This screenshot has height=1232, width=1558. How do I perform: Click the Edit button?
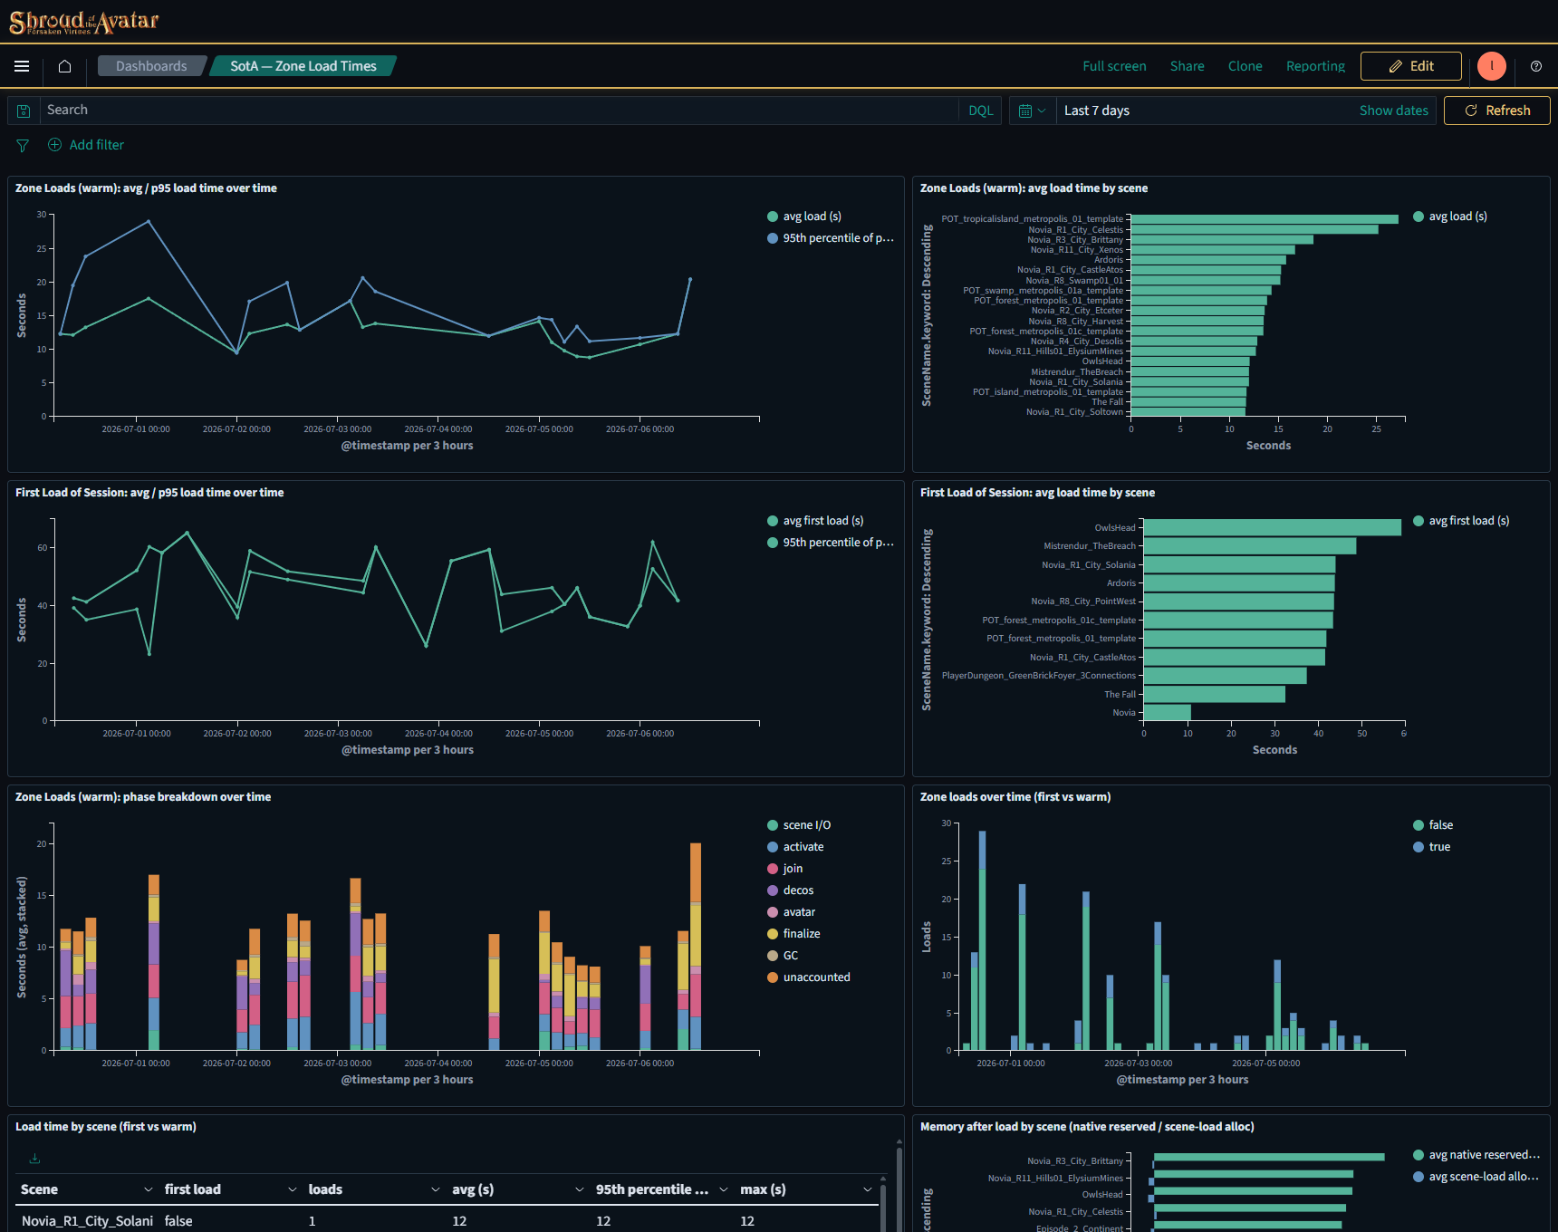1411,66
